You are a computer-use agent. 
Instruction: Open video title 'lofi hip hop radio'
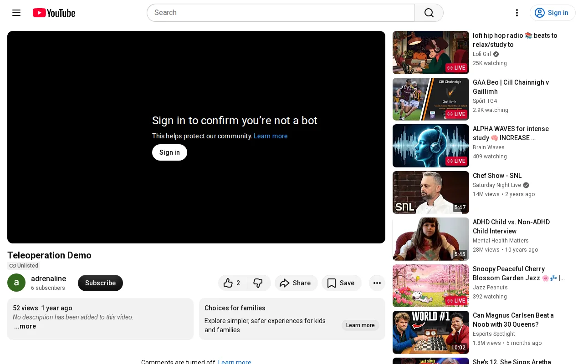515,40
